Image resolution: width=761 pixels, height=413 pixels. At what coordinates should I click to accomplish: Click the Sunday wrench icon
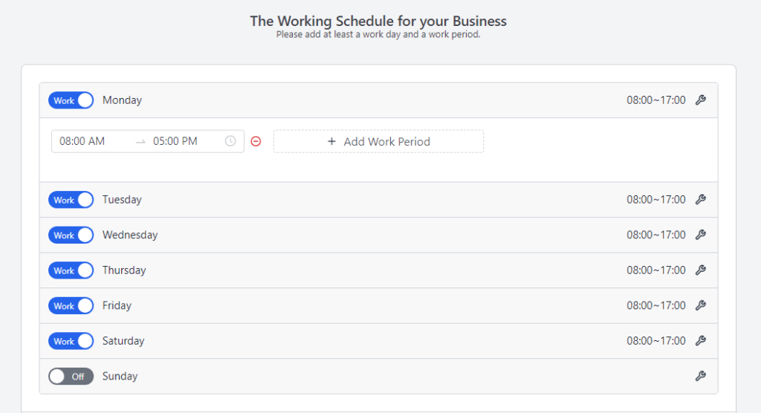pos(700,376)
